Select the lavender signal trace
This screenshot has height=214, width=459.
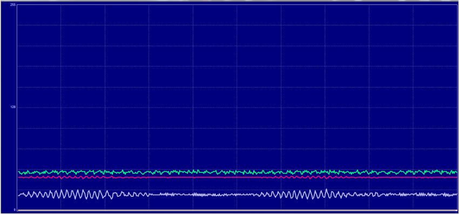coord(238,195)
